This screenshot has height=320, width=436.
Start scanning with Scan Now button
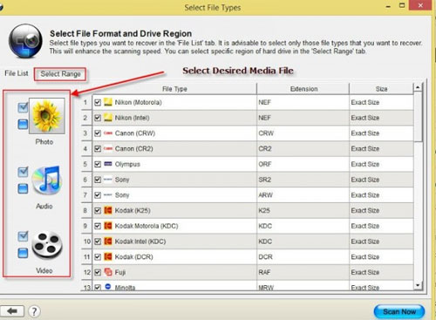399,311
